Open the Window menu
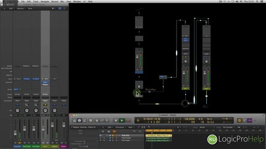266x149 pixels. [x=77, y=1]
